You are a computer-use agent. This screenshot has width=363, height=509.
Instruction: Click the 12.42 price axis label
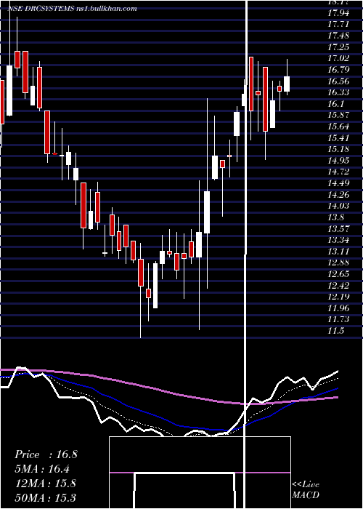pyautogui.click(x=338, y=286)
